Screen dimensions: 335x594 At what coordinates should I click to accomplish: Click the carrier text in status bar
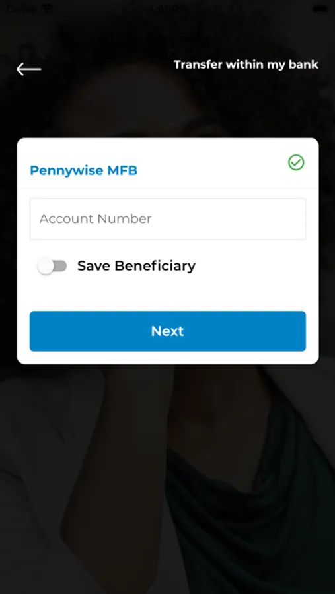(x=21, y=9)
